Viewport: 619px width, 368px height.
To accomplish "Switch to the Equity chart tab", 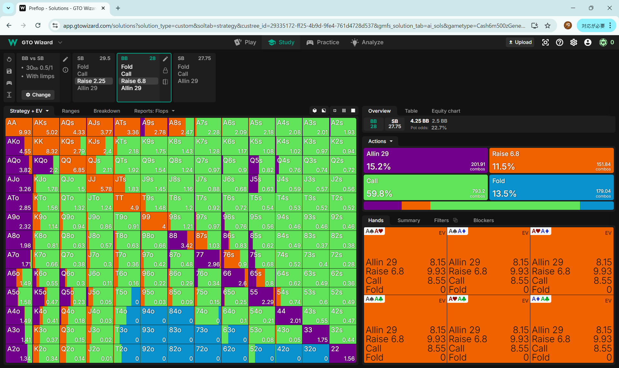I will pos(446,111).
